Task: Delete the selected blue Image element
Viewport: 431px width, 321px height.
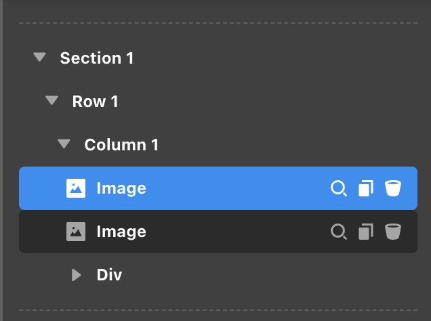Action: tap(393, 188)
